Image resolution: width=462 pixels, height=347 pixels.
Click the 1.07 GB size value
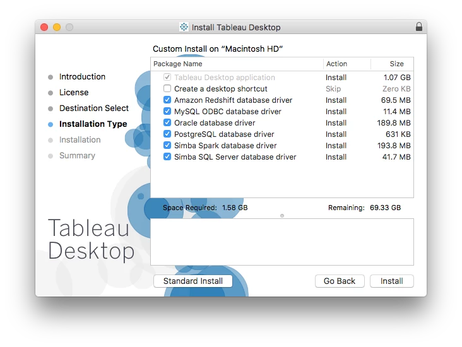point(397,78)
